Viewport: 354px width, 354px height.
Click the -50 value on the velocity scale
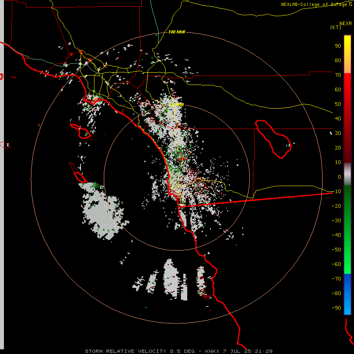[336, 249]
